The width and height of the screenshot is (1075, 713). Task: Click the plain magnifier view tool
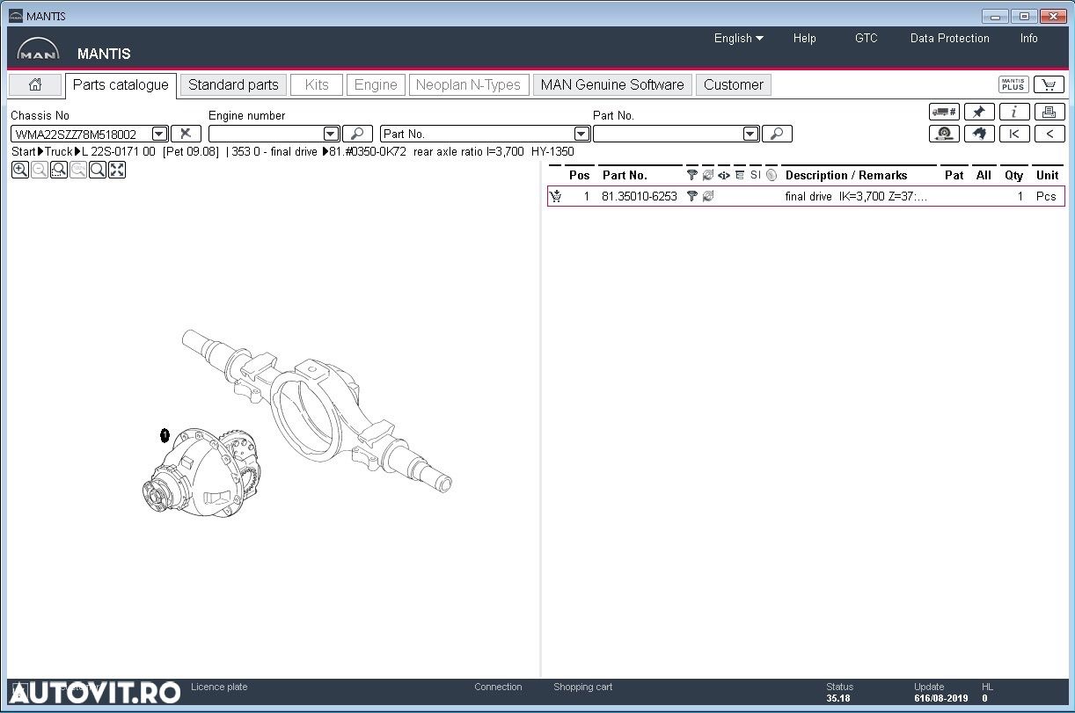tap(98, 170)
